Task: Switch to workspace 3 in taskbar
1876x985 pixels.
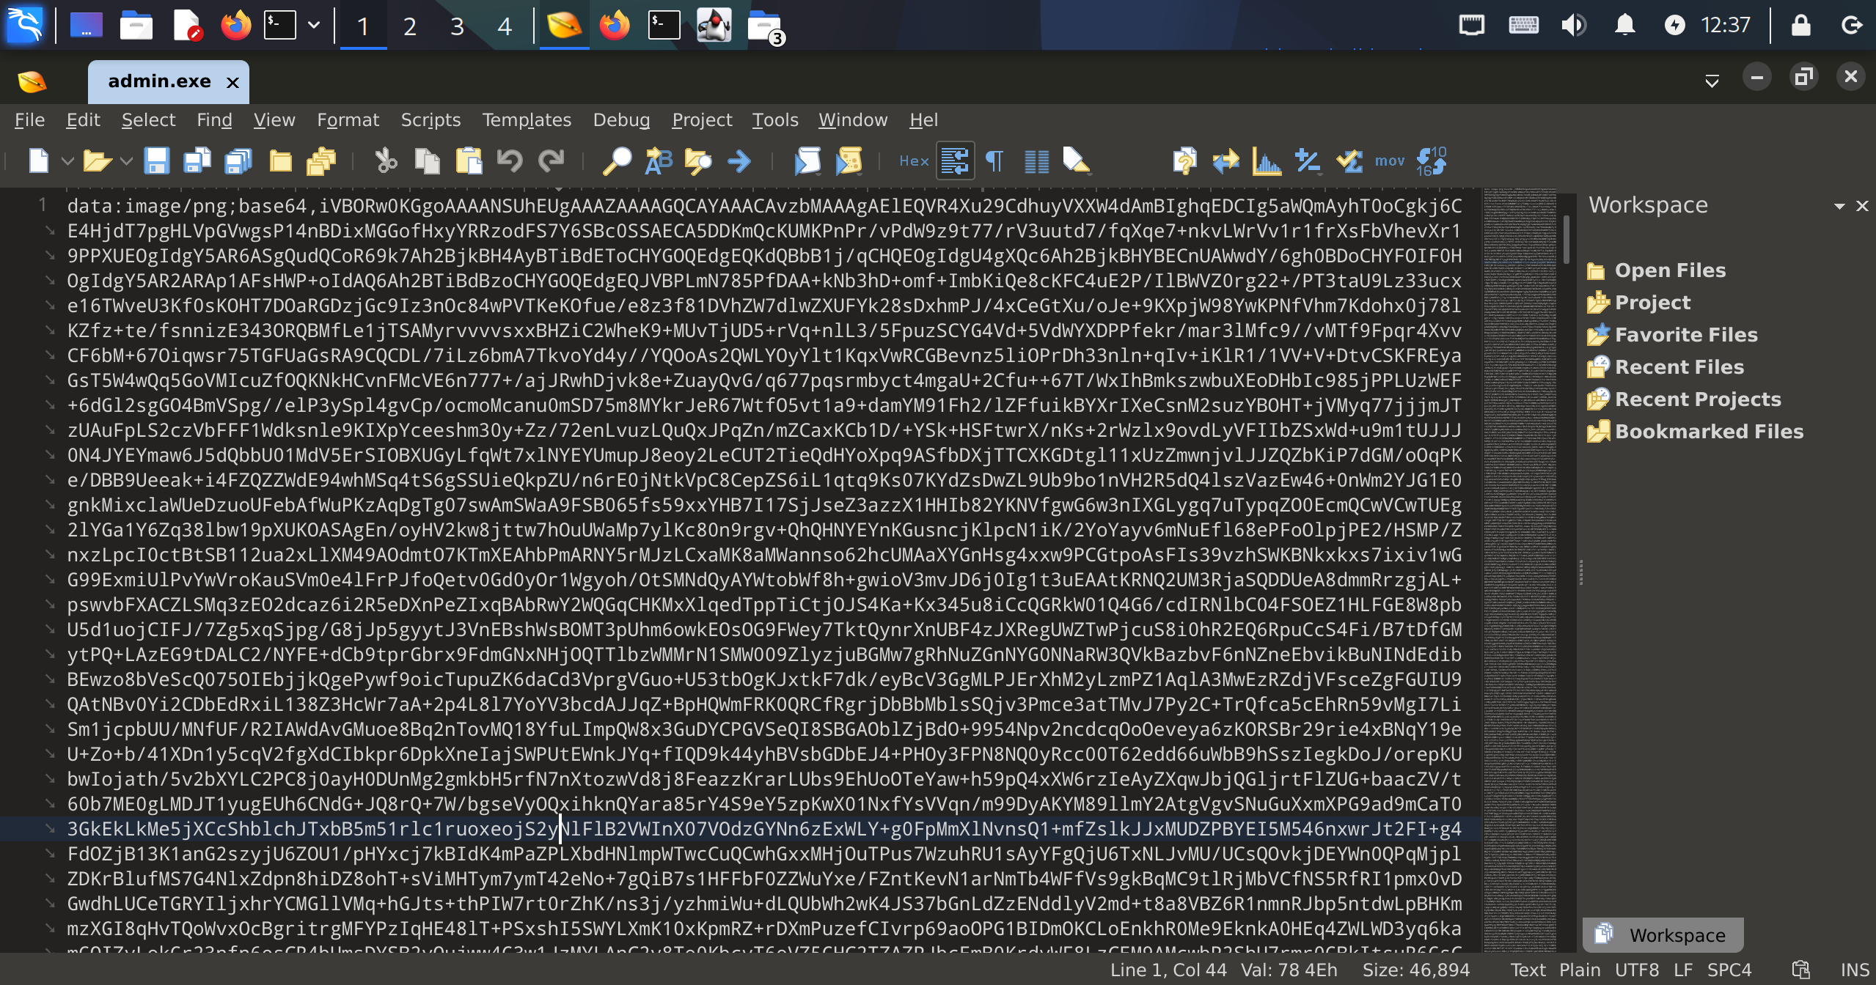Action: click(x=457, y=26)
